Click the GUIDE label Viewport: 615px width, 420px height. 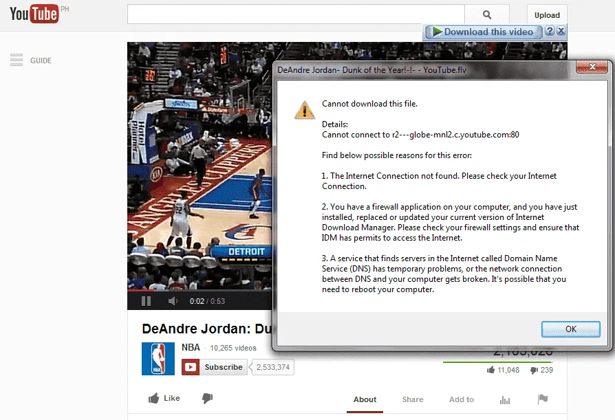click(x=41, y=60)
